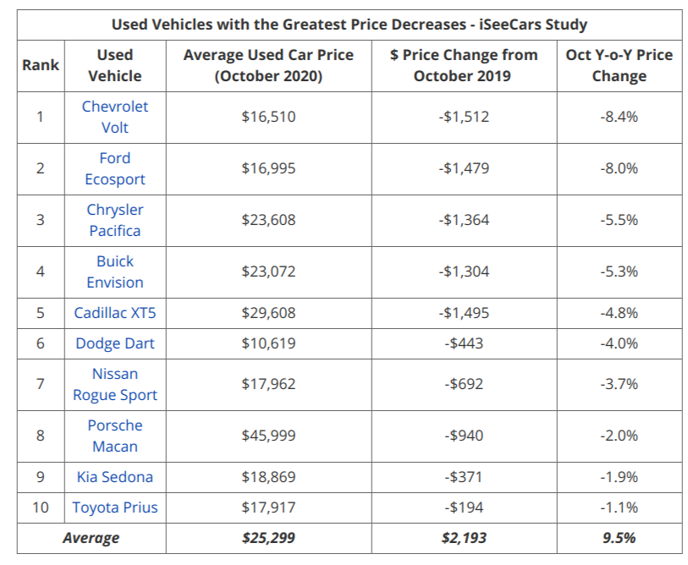
Task: Select the $25,299 average price cell
Action: (x=268, y=538)
